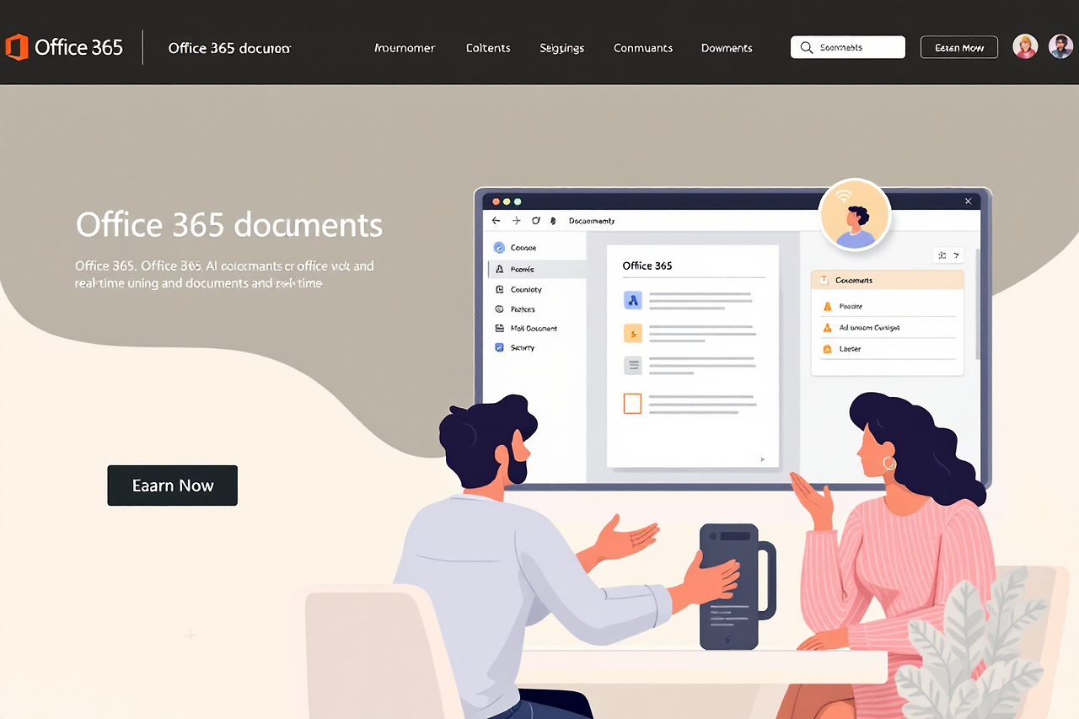Click the icon beside 'Couniaty' in sidebar
This screenshot has height=719, width=1079.
[499, 289]
